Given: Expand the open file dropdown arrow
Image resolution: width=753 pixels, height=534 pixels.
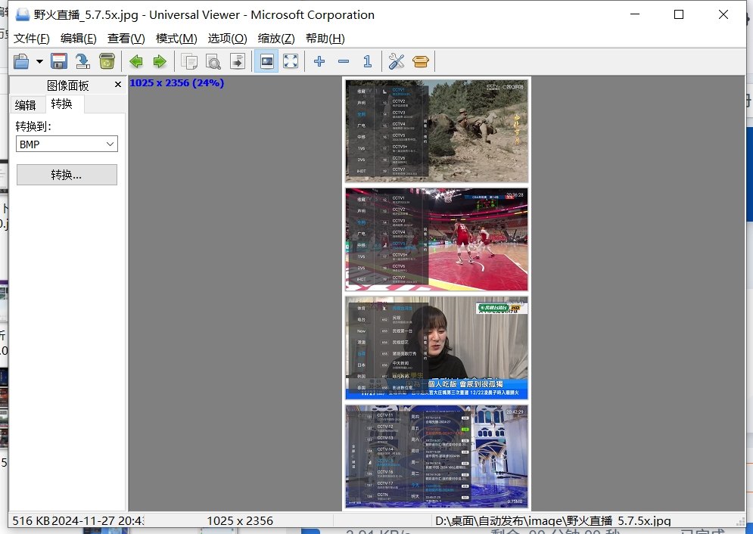Looking at the screenshot, I should click(x=39, y=61).
